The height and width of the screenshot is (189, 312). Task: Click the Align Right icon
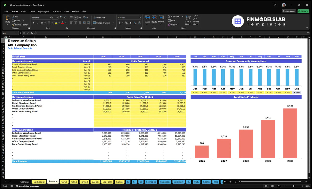80,23
